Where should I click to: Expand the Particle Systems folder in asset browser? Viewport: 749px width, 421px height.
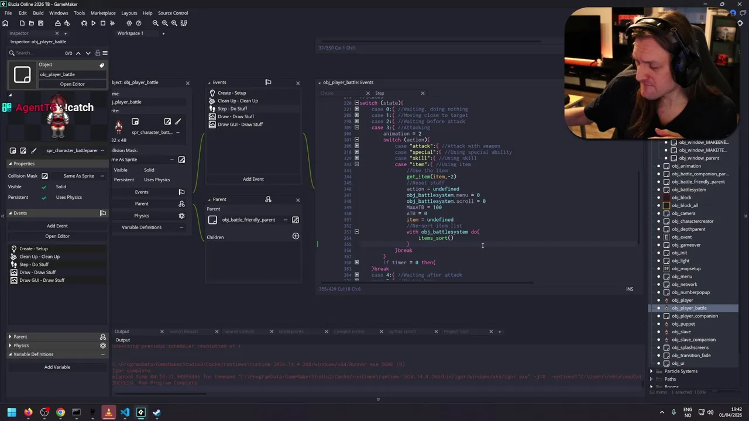pyautogui.click(x=651, y=371)
